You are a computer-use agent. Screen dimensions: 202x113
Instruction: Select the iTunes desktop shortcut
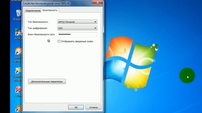point(18,91)
